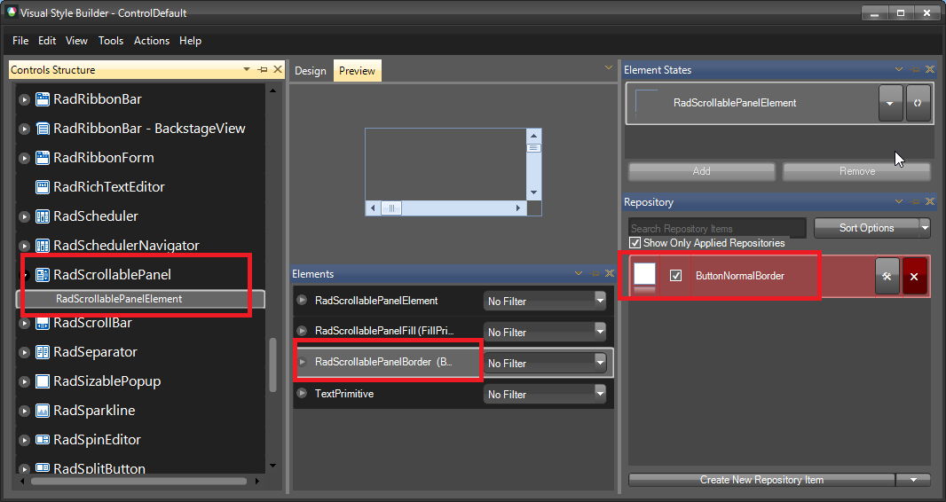
Task: Expand RadScrollablePanelFill in Elements list
Action: point(303,331)
